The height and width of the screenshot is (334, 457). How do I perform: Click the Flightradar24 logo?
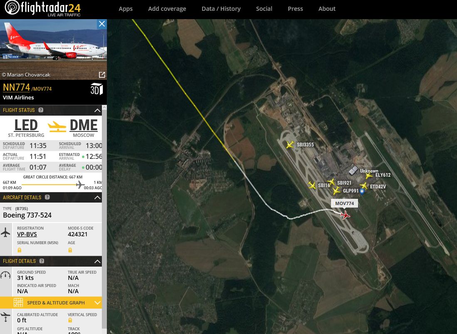[x=42, y=8]
